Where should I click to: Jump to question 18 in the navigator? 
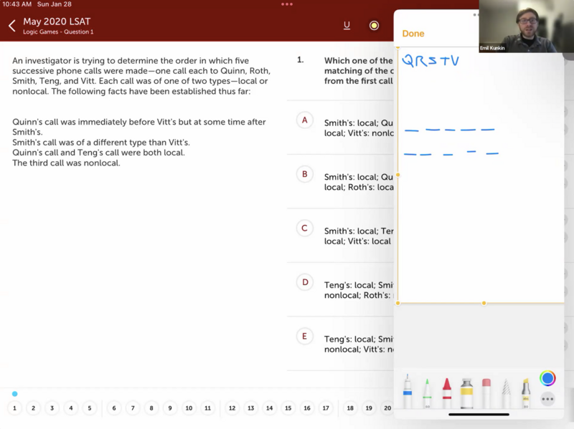pos(350,408)
